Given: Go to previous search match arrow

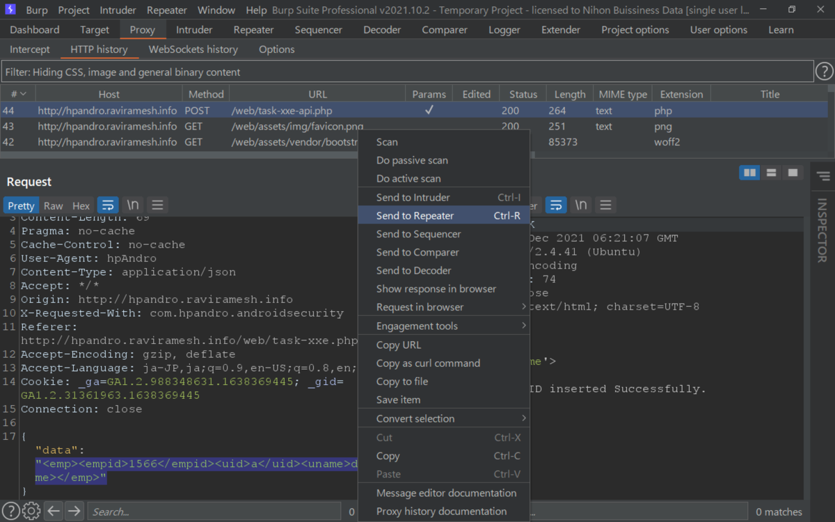Looking at the screenshot, I should point(54,511).
